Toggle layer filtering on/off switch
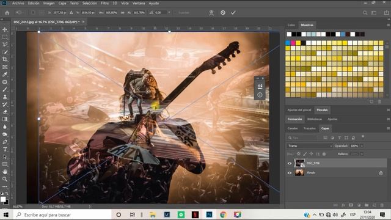Image resolution: width=391 pixels, height=220 pixels. tap(363, 137)
